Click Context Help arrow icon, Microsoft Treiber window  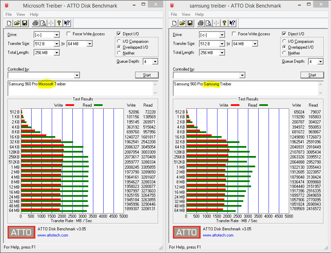67,23
